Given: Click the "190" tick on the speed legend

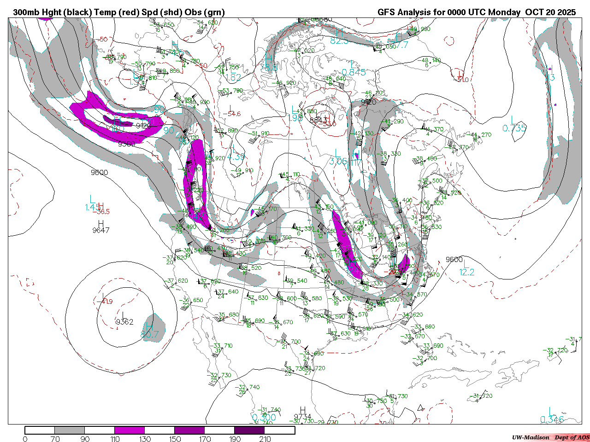Looking at the screenshot, I should [x=235, y=439].
